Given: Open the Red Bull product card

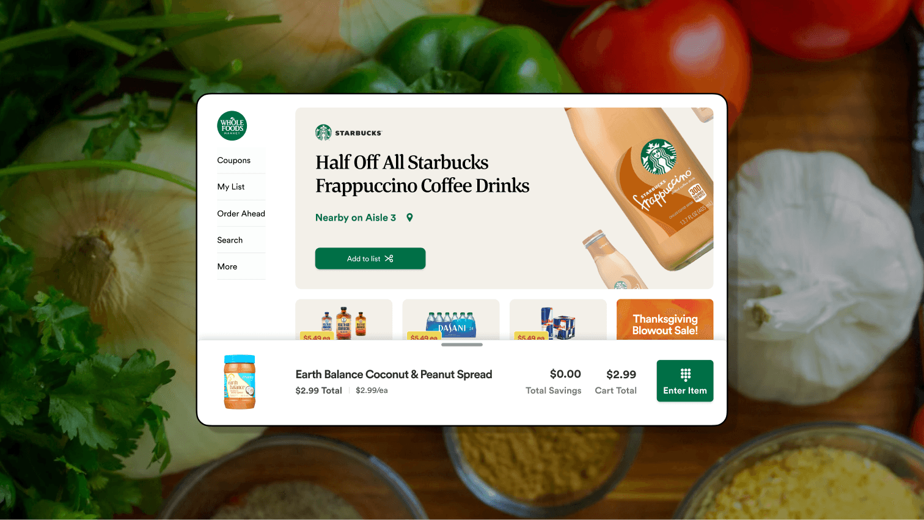Looking at the screenshot, I should 558,320.
